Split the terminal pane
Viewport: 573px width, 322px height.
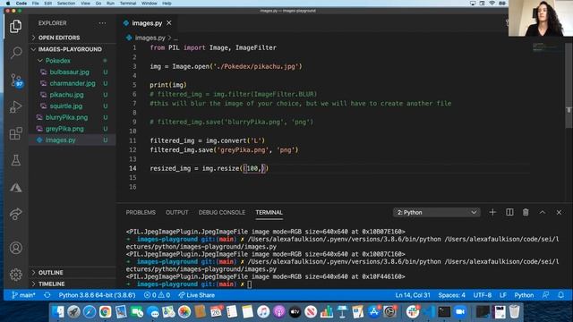point(509,212)
